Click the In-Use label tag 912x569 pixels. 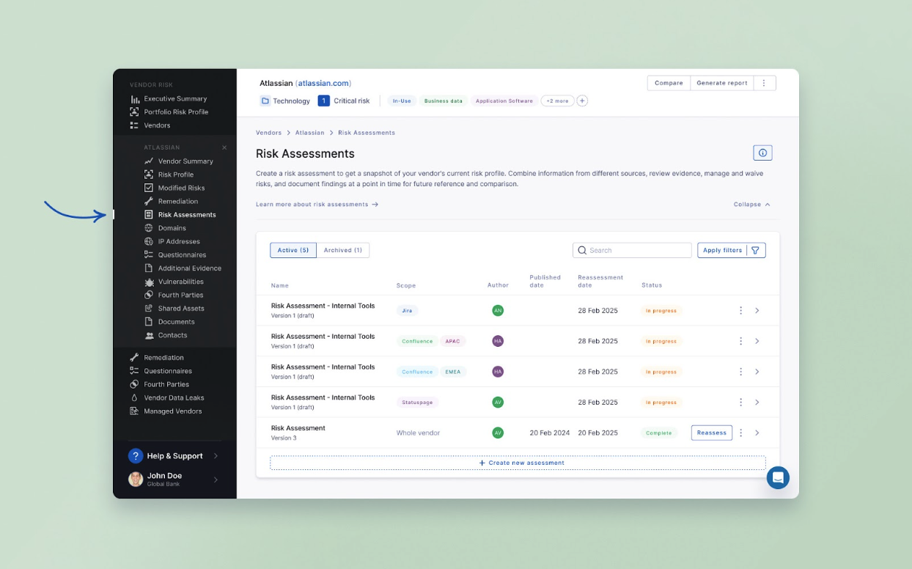pos(402,100)
